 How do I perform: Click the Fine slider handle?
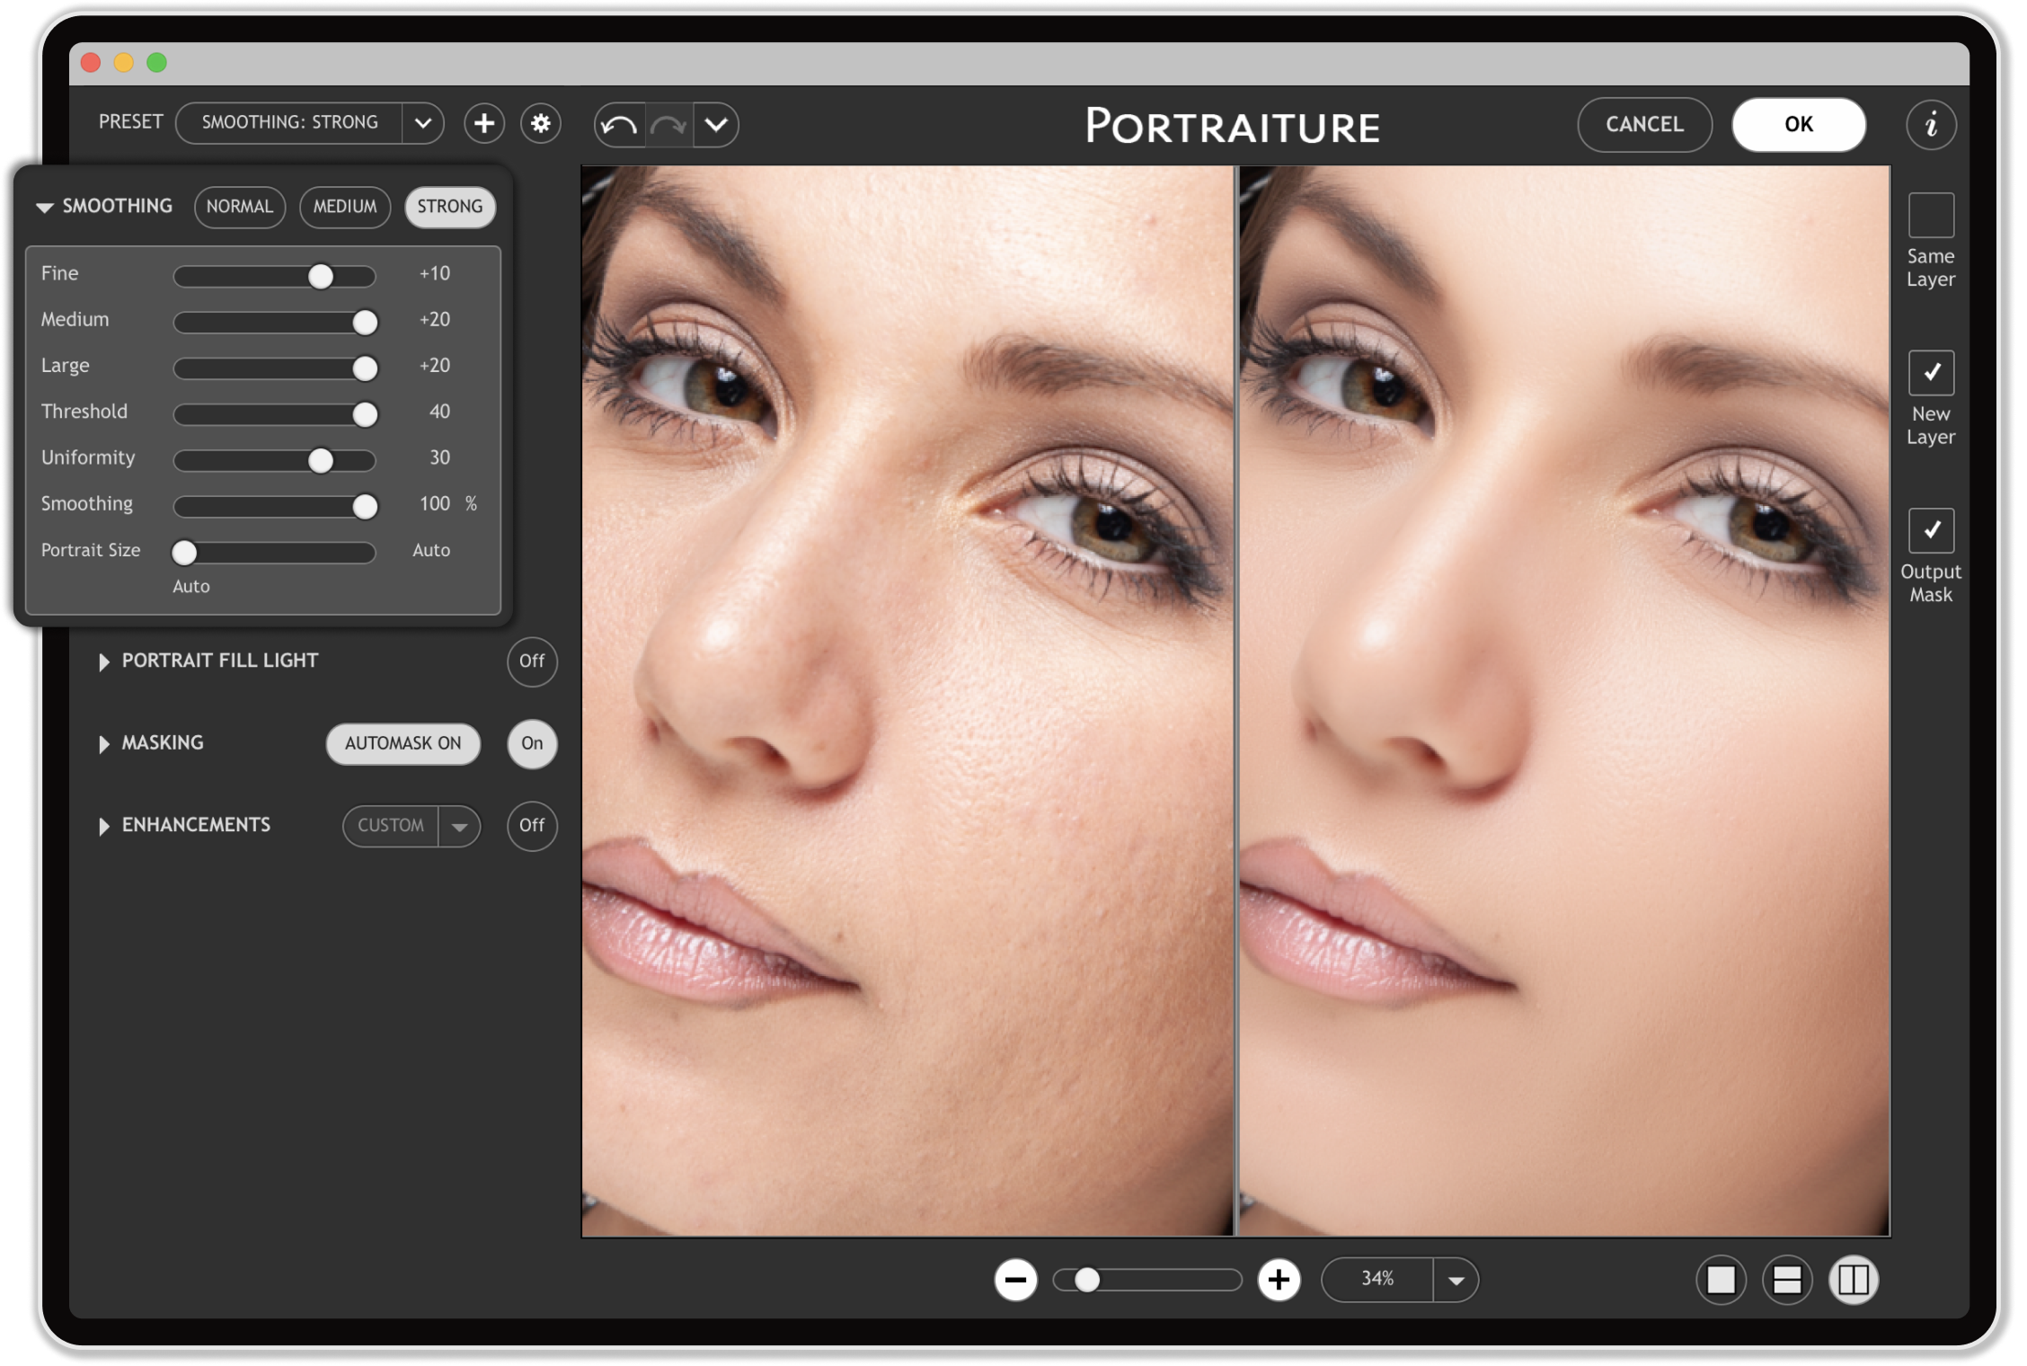(321, 276)
